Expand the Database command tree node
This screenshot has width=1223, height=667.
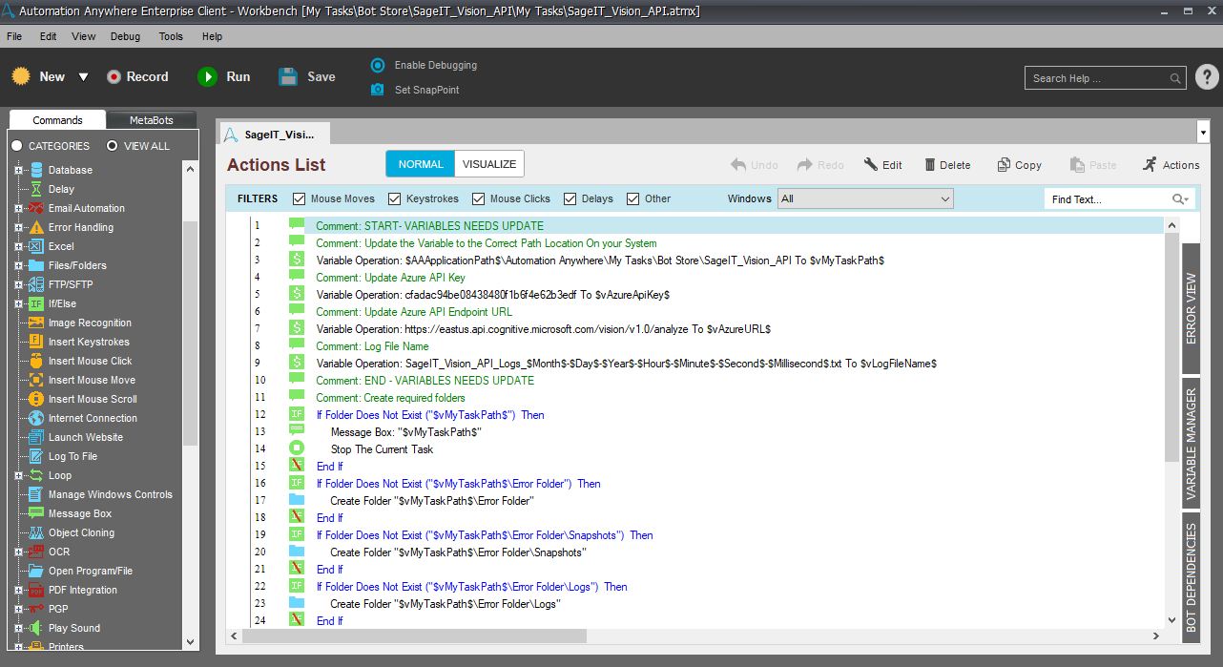click(18, 170)
